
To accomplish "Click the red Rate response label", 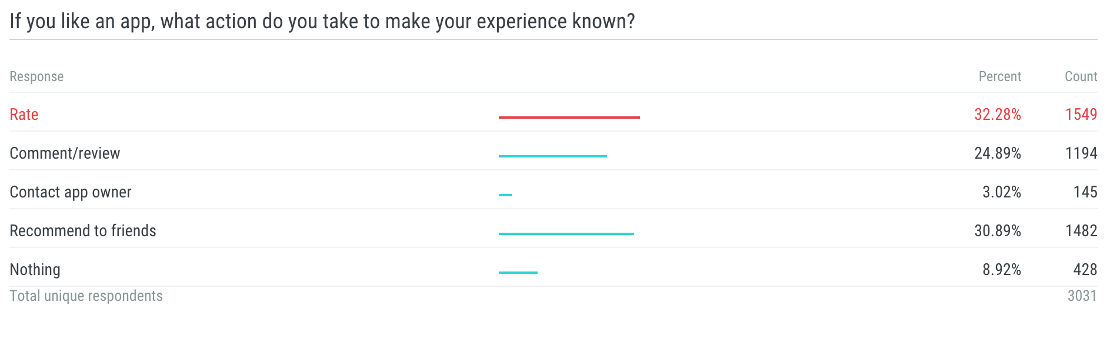I will 24,115.
